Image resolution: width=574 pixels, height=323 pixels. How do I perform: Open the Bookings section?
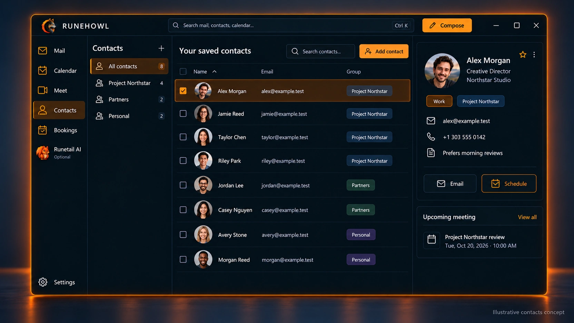click(59, 130)
